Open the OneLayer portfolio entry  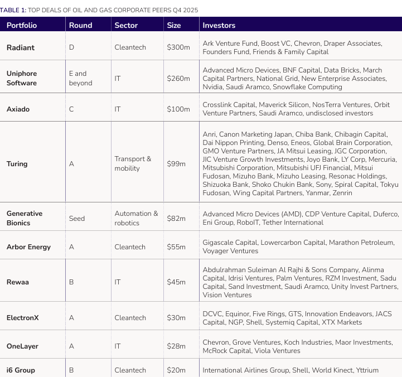[22, 346]
